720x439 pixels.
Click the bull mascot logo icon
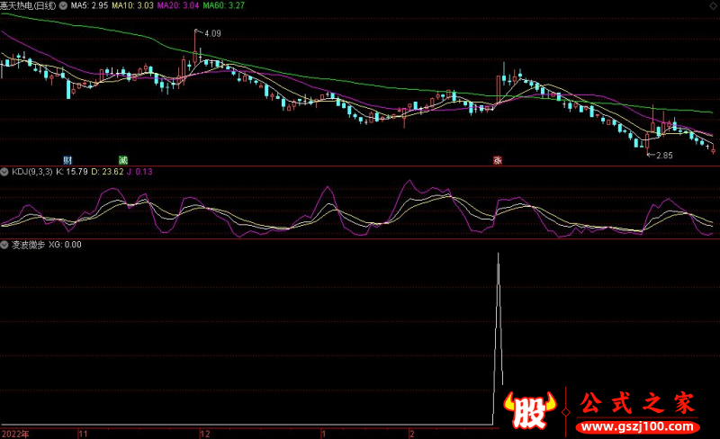point(528,410)
